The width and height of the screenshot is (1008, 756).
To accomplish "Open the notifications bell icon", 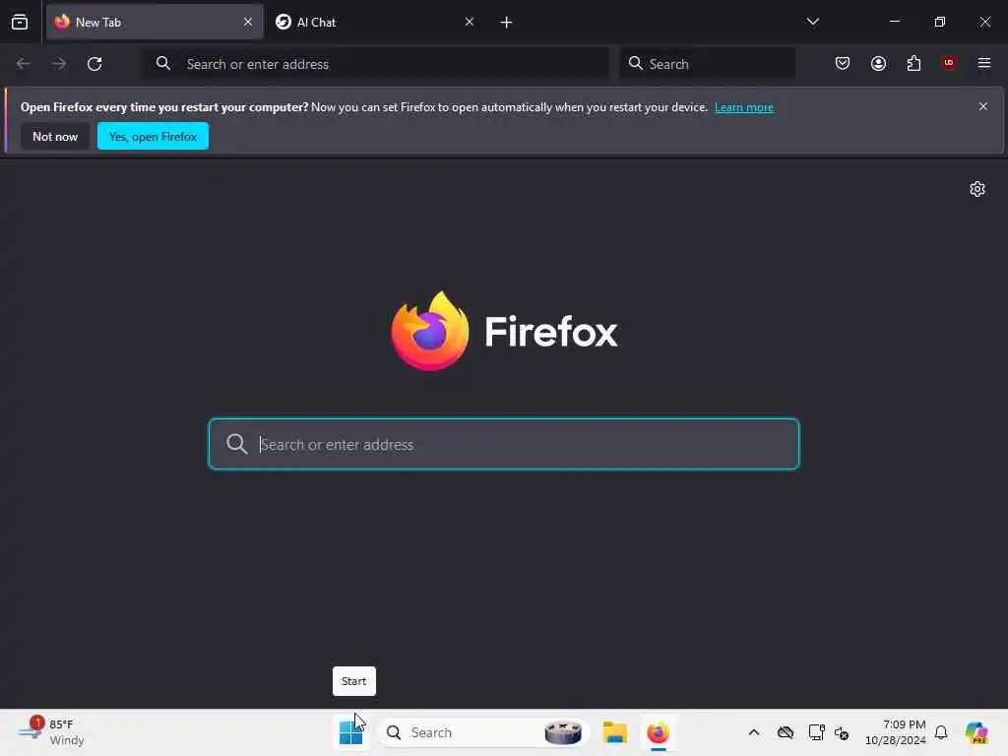I will pyautogui.click(x=941, y=732).
